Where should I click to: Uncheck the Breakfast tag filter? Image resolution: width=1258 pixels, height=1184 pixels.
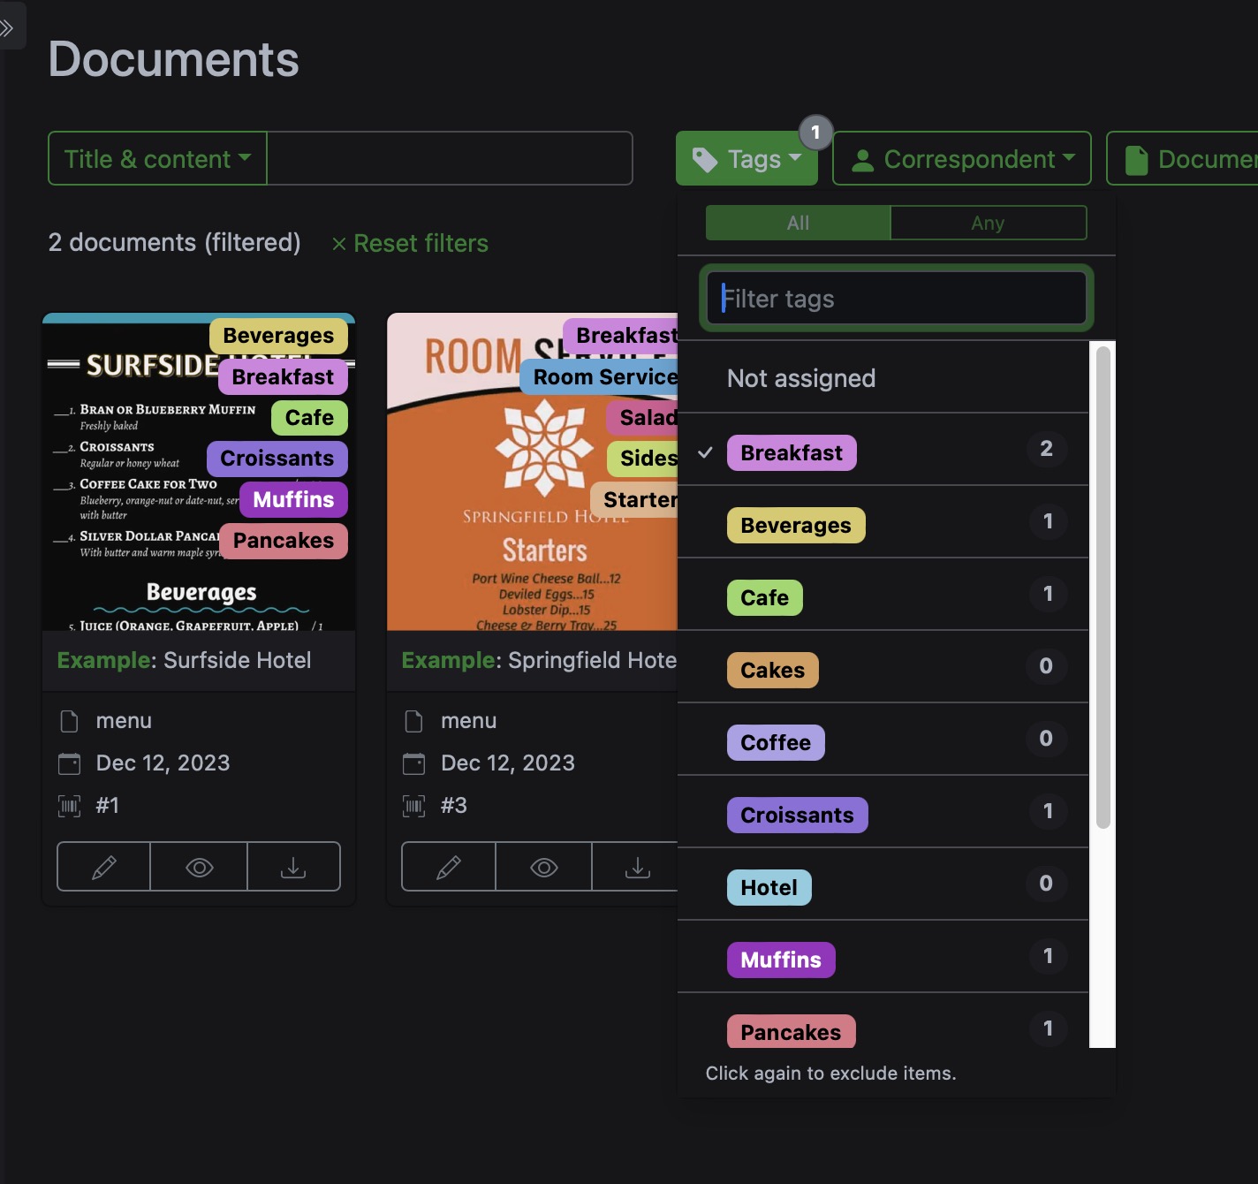click(792, 452)
